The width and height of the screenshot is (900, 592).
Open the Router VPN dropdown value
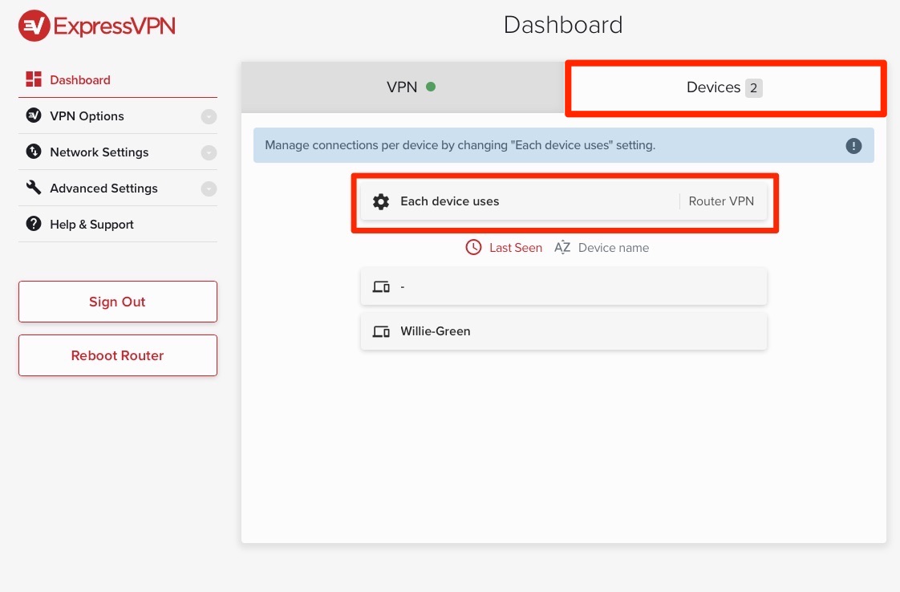point(721,201)
